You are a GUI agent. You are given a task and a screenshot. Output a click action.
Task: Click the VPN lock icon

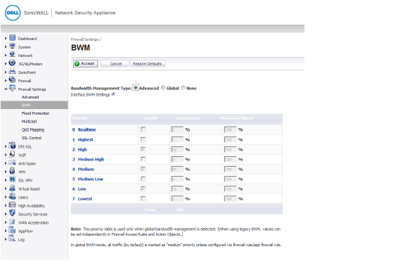(x=12, y=171)
